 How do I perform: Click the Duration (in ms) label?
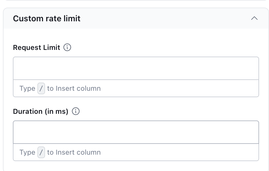tap(41, 111)
